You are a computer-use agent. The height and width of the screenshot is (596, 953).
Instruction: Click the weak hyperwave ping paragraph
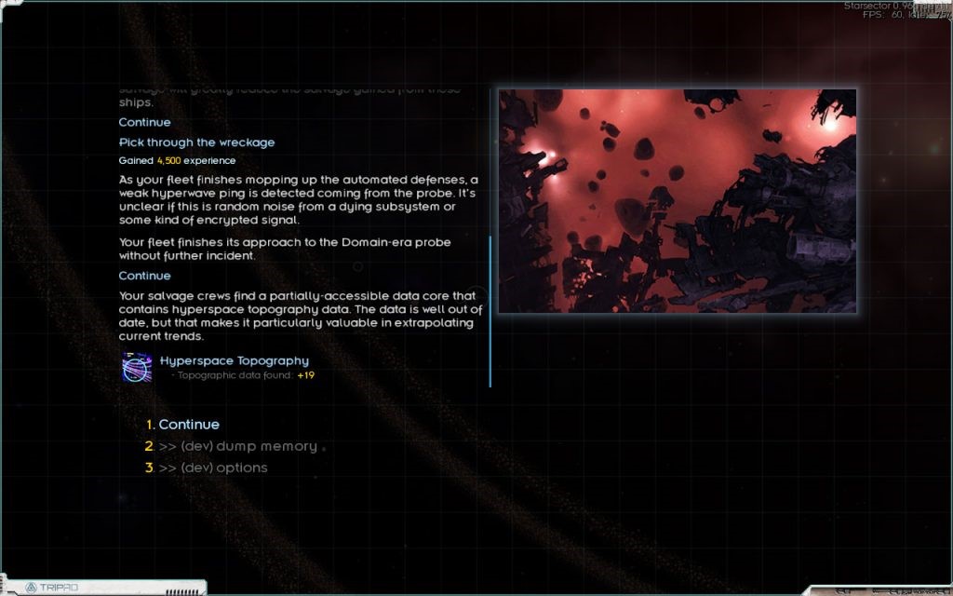[298, 199]
